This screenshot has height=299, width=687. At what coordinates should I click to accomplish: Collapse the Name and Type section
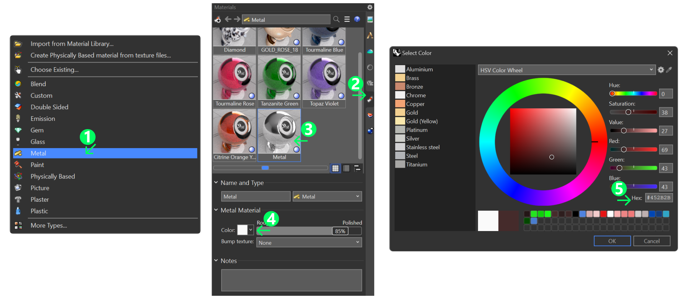point(216,182)
